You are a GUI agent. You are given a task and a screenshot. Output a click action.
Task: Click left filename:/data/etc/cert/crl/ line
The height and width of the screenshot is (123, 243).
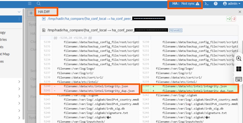pyautogui.click(x=80, y=78)
